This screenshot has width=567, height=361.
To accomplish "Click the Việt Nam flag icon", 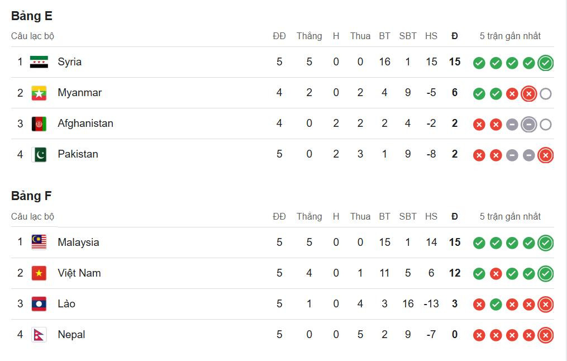I will 39,273.
